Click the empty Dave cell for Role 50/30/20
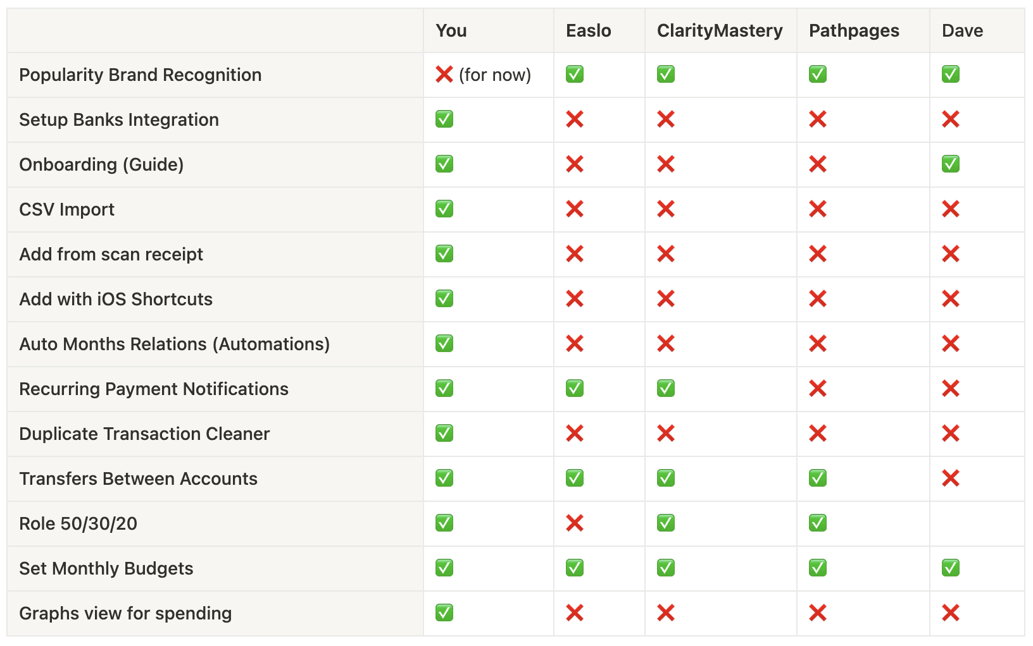 point(977,524)
